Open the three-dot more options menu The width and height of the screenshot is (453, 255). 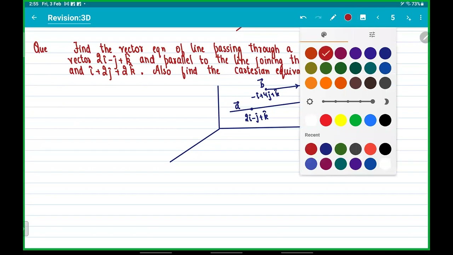pyautogui.click(x=420, y=17)
